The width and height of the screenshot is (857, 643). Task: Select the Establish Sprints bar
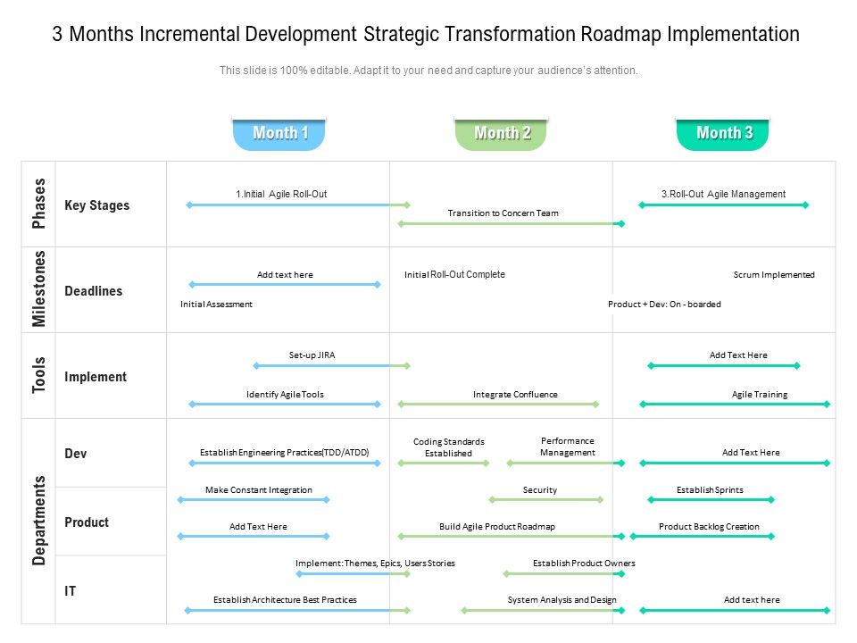(x=711, y=500)
